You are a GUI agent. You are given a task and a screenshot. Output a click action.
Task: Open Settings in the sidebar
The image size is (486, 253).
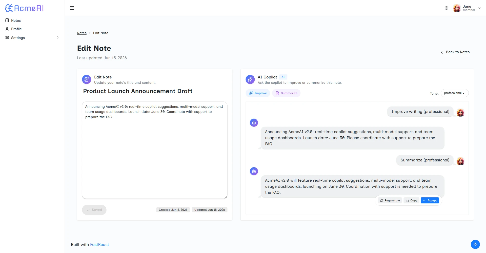[x=32, y=37]
